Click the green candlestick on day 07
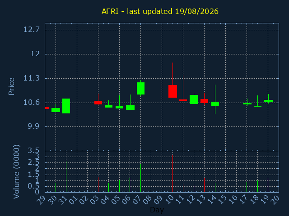 click(x=140, y=88)
